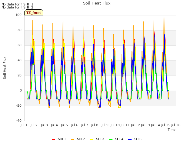Click the SHF3 yellow legend swatch

click(x=92, y=140)
